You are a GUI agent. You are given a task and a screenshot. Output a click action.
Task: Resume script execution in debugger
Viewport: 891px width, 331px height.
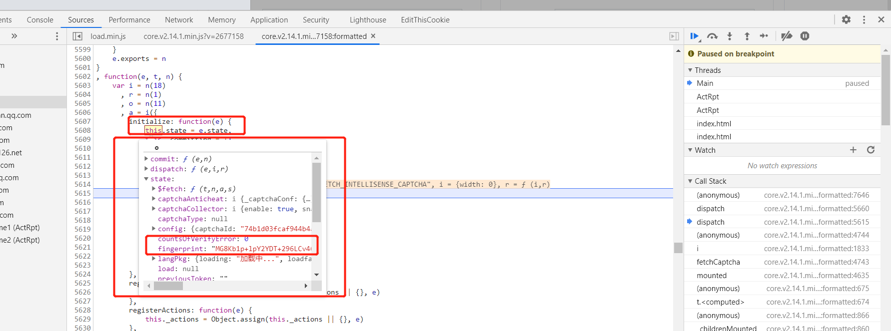tap(694, 36)
